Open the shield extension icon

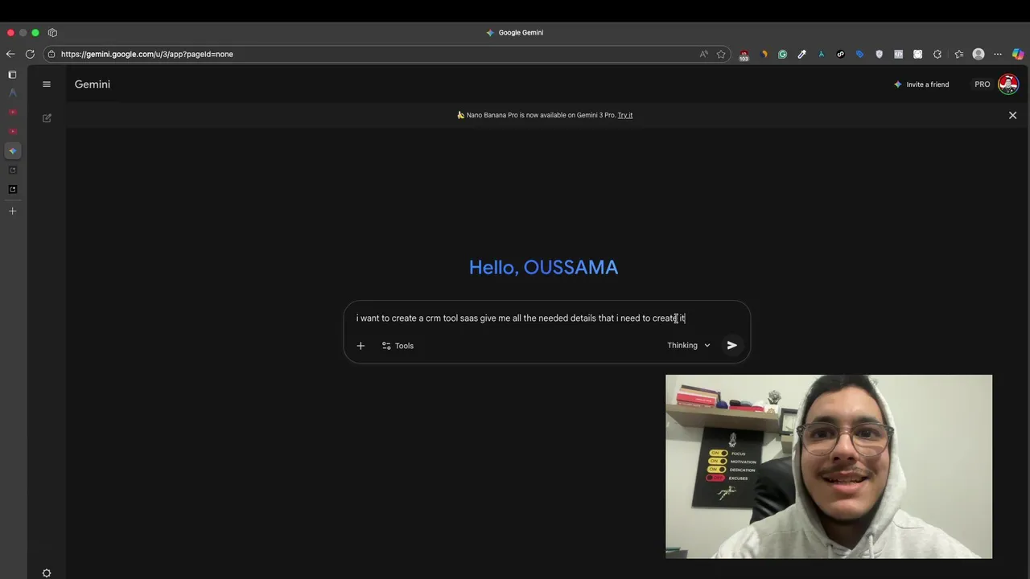(879, 54)
